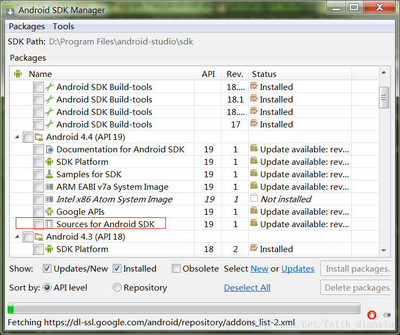This screenshot has width=400, height=335.
Task: Click the Delete packages button
Action: tap(356, 287)
